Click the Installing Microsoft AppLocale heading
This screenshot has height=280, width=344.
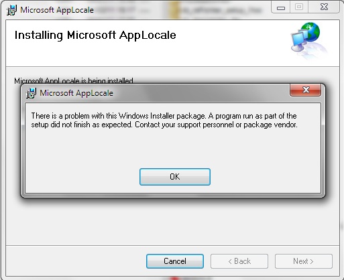point(95,36)
